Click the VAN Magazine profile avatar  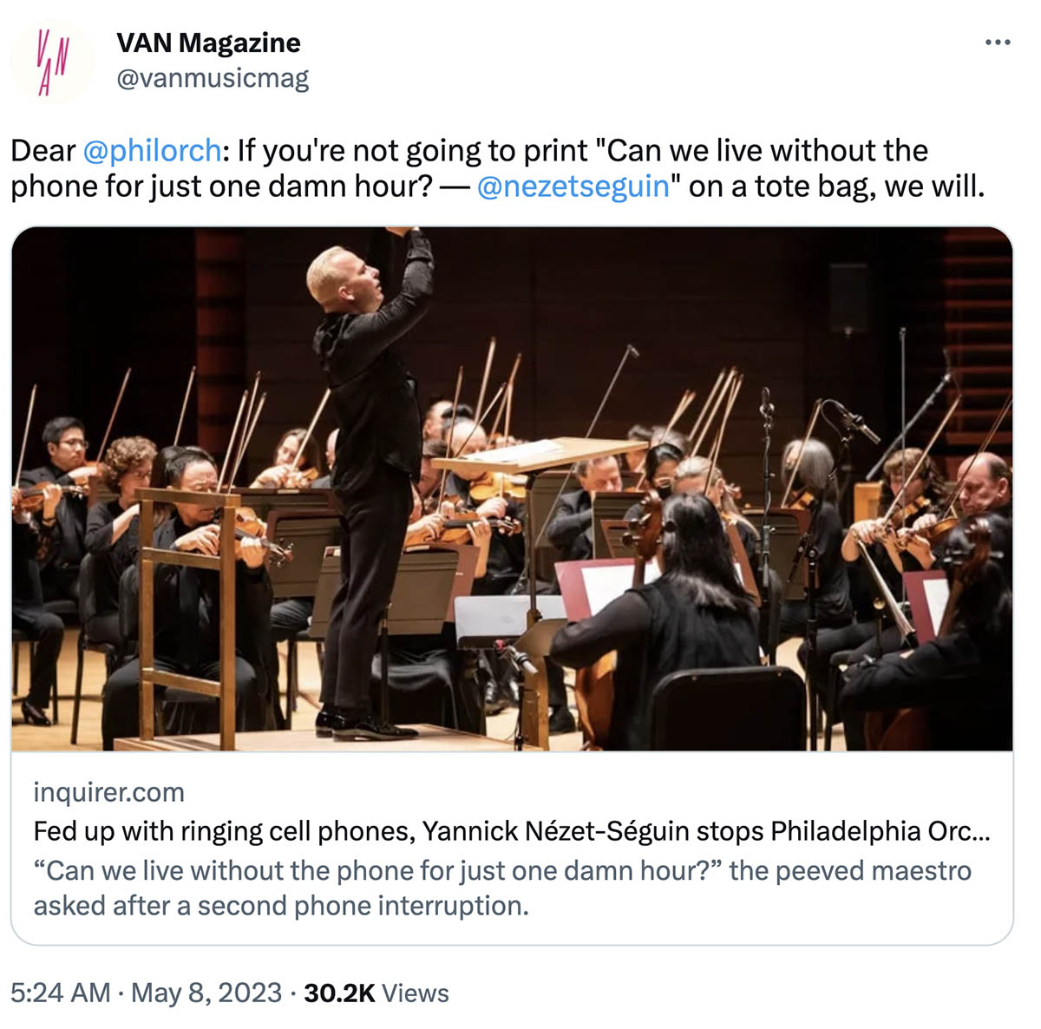click(x=52, y=61)
